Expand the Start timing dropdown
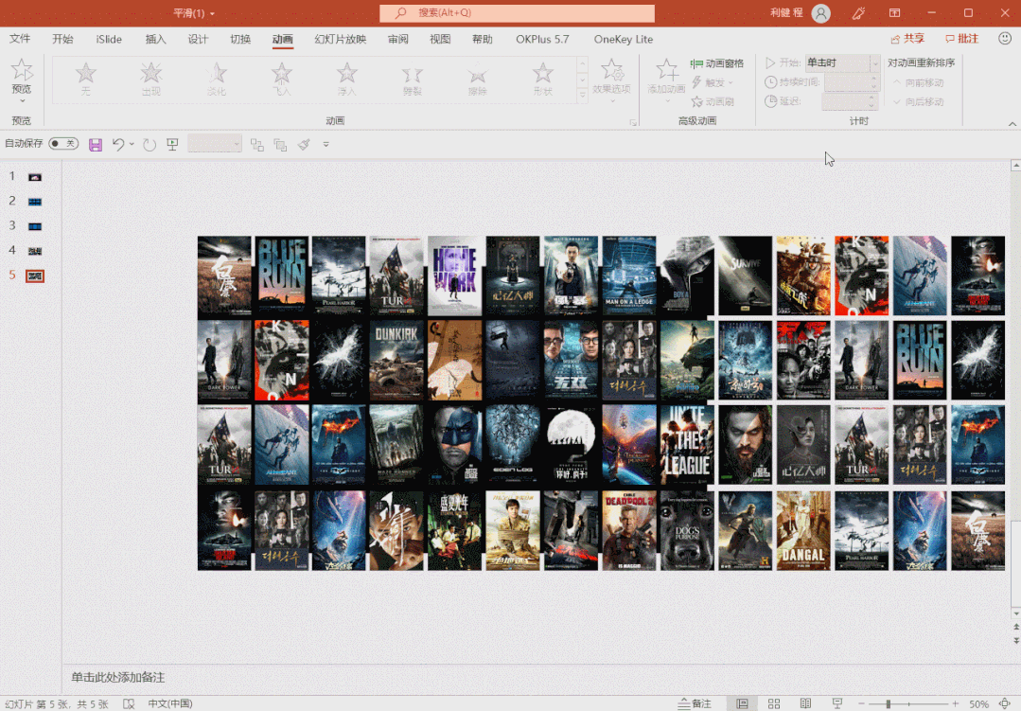The image size is (1021, 711). 874,63
